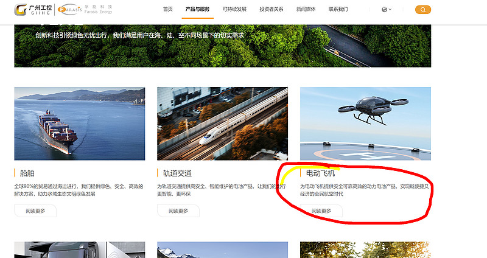Click the forest banner slogan text
487x258 pixels.
tap(139, 35)
